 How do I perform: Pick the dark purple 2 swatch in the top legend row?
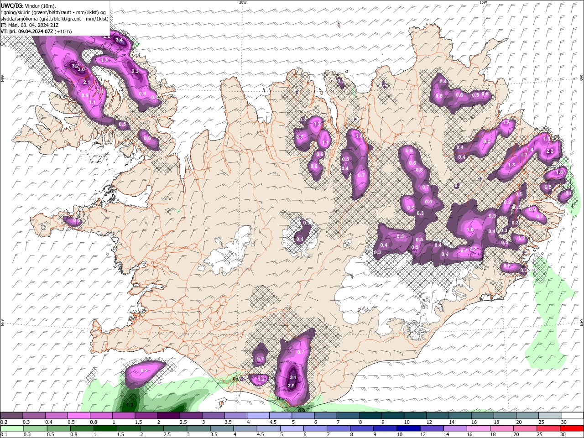(168, 416)
